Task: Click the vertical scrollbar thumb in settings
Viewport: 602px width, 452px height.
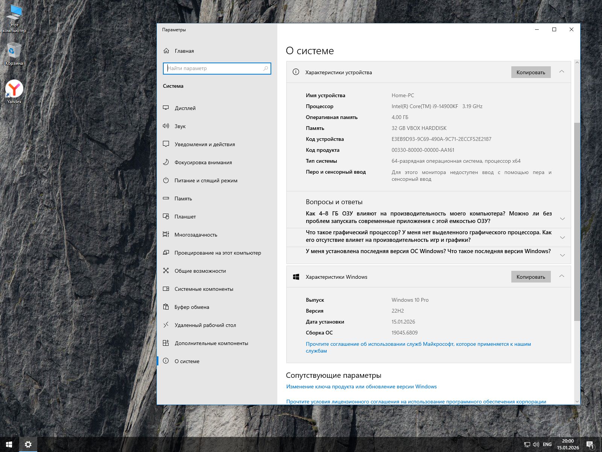Action: click(x=577, y=221)
